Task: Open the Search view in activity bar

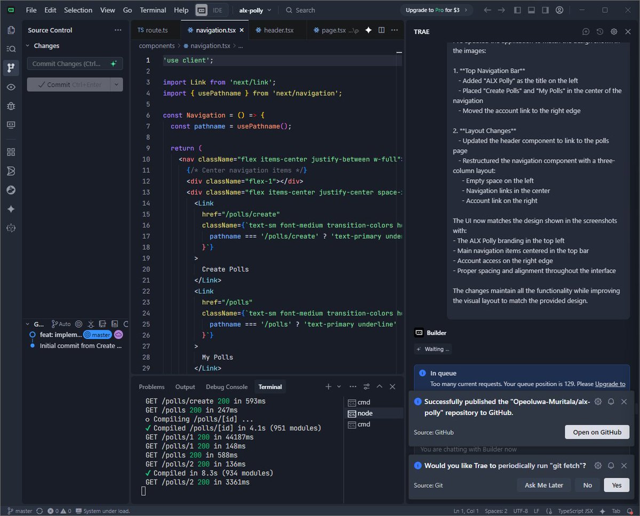Action: tap(11, 49)
